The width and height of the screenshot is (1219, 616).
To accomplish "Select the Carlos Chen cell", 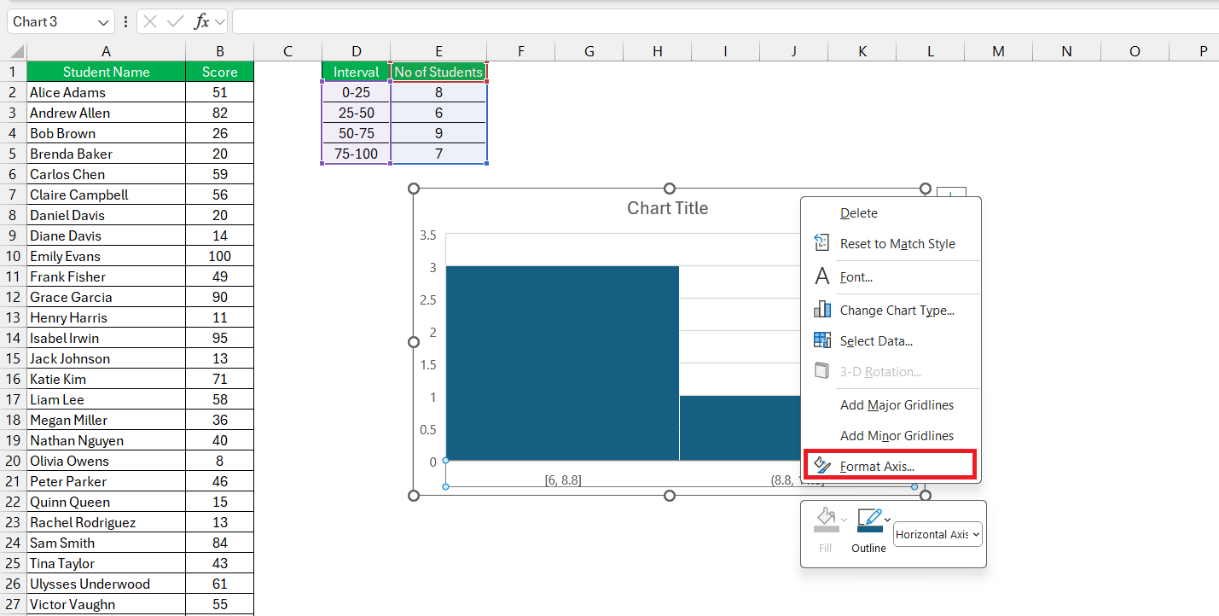I will point(106,174).
